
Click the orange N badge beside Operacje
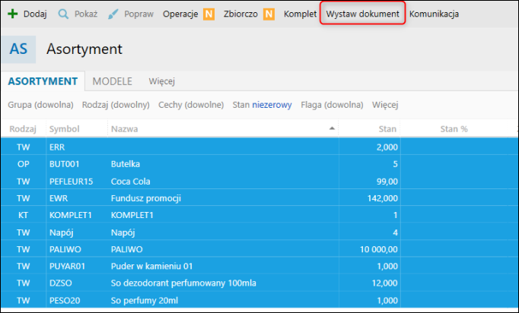tap(209, 14)
